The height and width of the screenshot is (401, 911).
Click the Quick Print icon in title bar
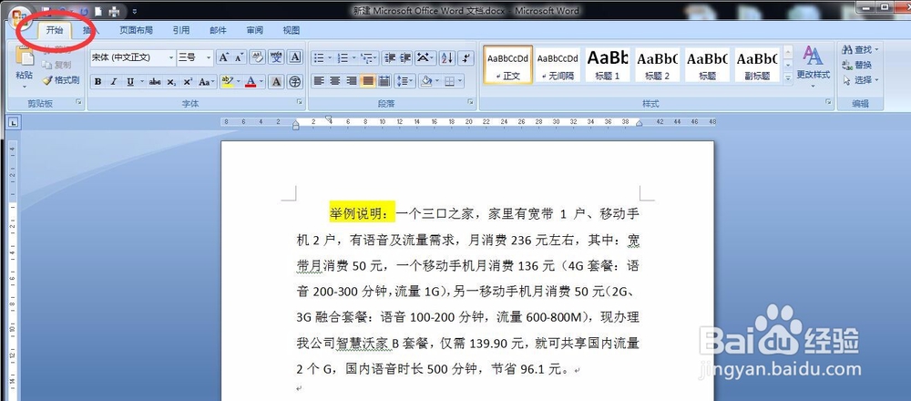click(x=115, y=11)
